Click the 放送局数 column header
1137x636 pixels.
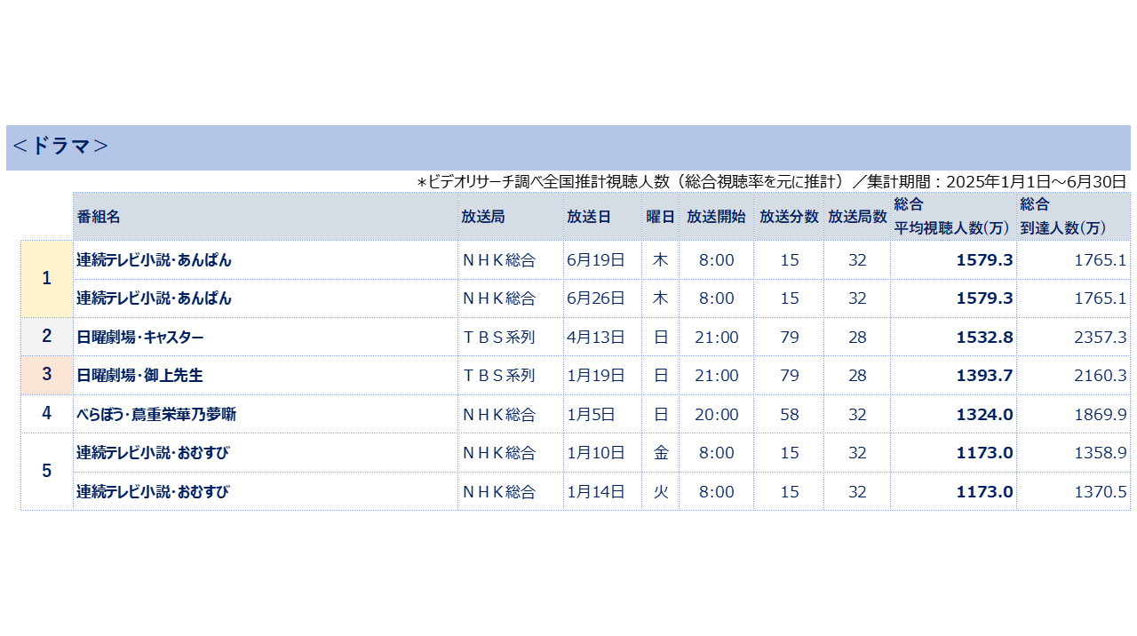click(857, 217)
